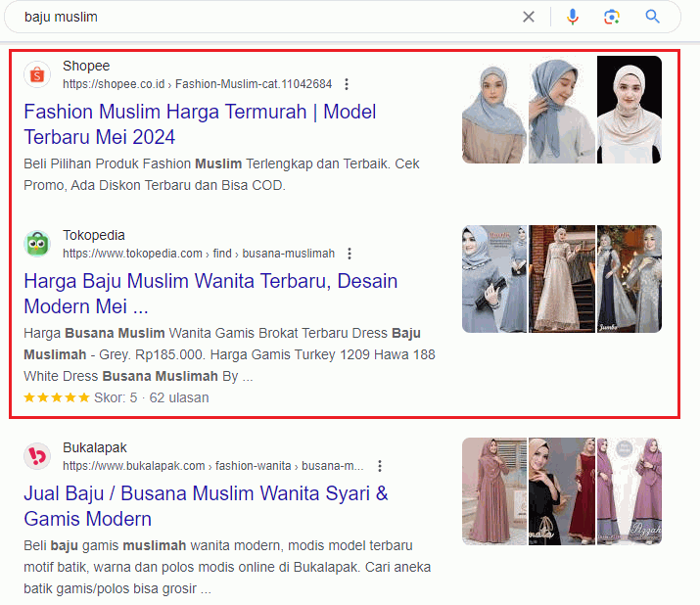View middle Tokopedia white gown thumbnail
Image resolution: width=700 pixels, height=605 pixels.
[561, 279]
